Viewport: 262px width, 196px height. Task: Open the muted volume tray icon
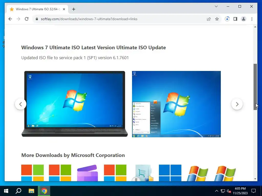tap(229, 191)
